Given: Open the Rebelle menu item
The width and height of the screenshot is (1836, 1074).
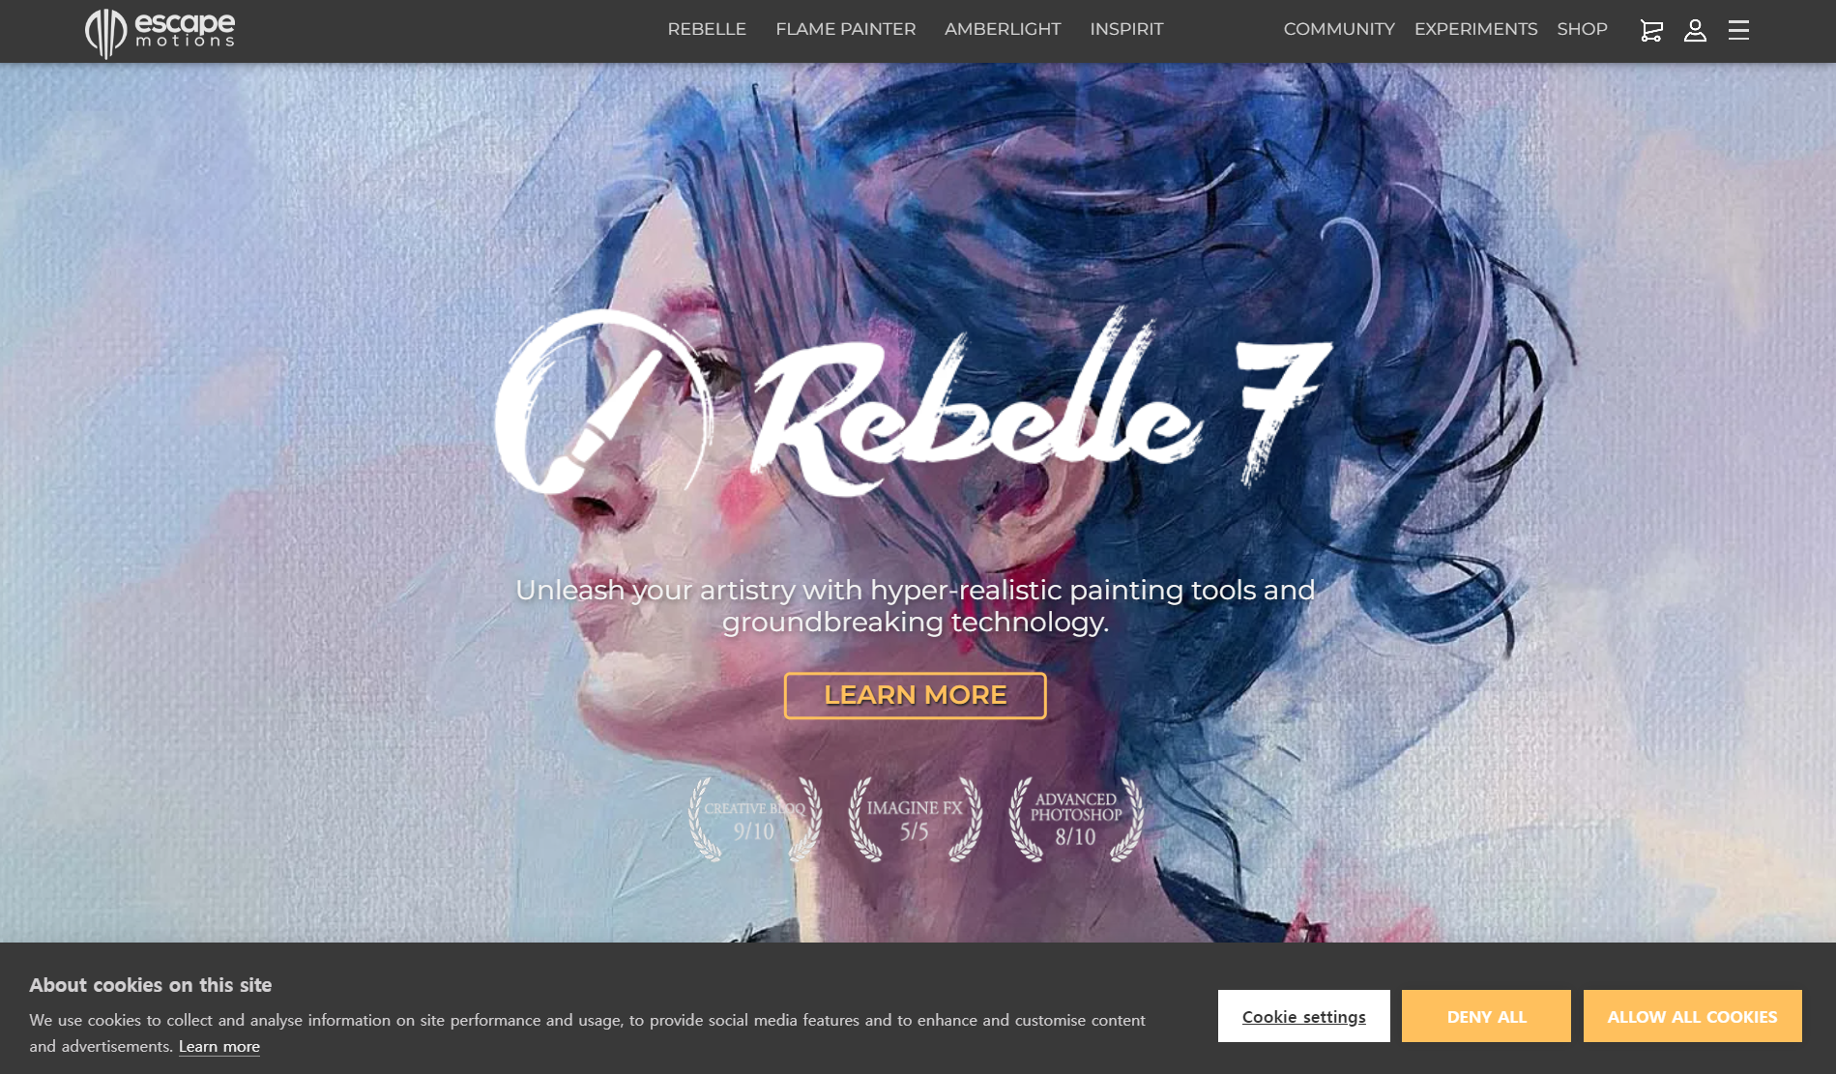Looking at the screenshot, I should pyautogui.click(x=707, y=29).
